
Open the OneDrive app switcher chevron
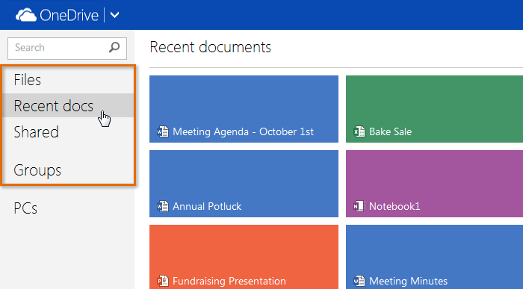coord(114,15)
